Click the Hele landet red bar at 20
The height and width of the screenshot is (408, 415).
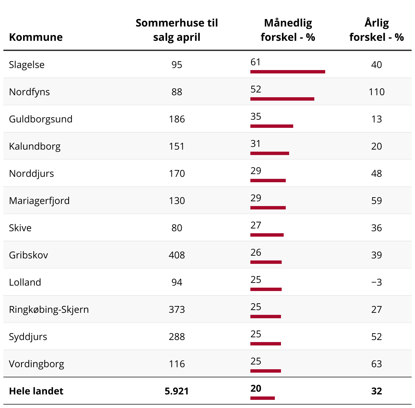point(263,398)
